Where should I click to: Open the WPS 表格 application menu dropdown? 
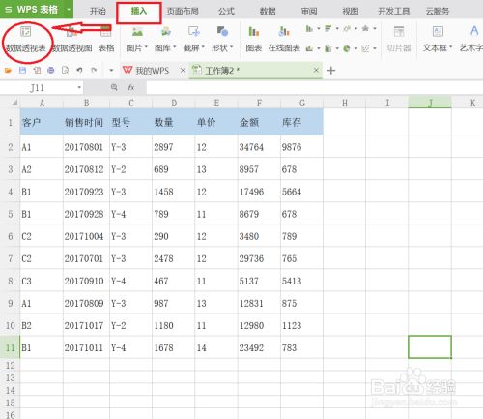coord(69,10)
